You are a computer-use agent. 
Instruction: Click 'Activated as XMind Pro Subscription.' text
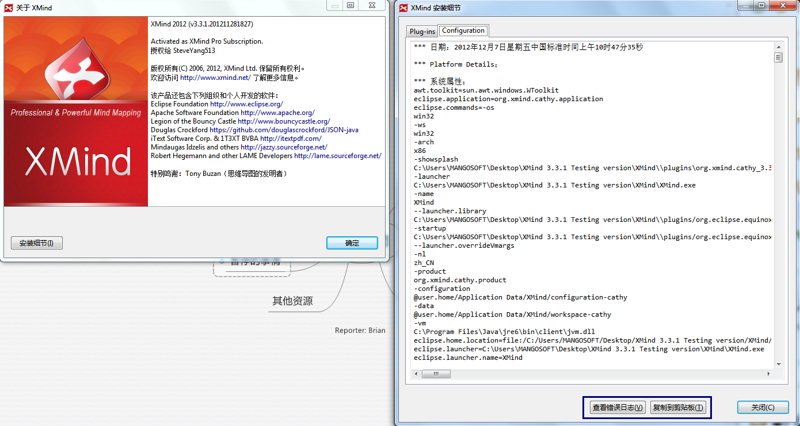point(207,41)
